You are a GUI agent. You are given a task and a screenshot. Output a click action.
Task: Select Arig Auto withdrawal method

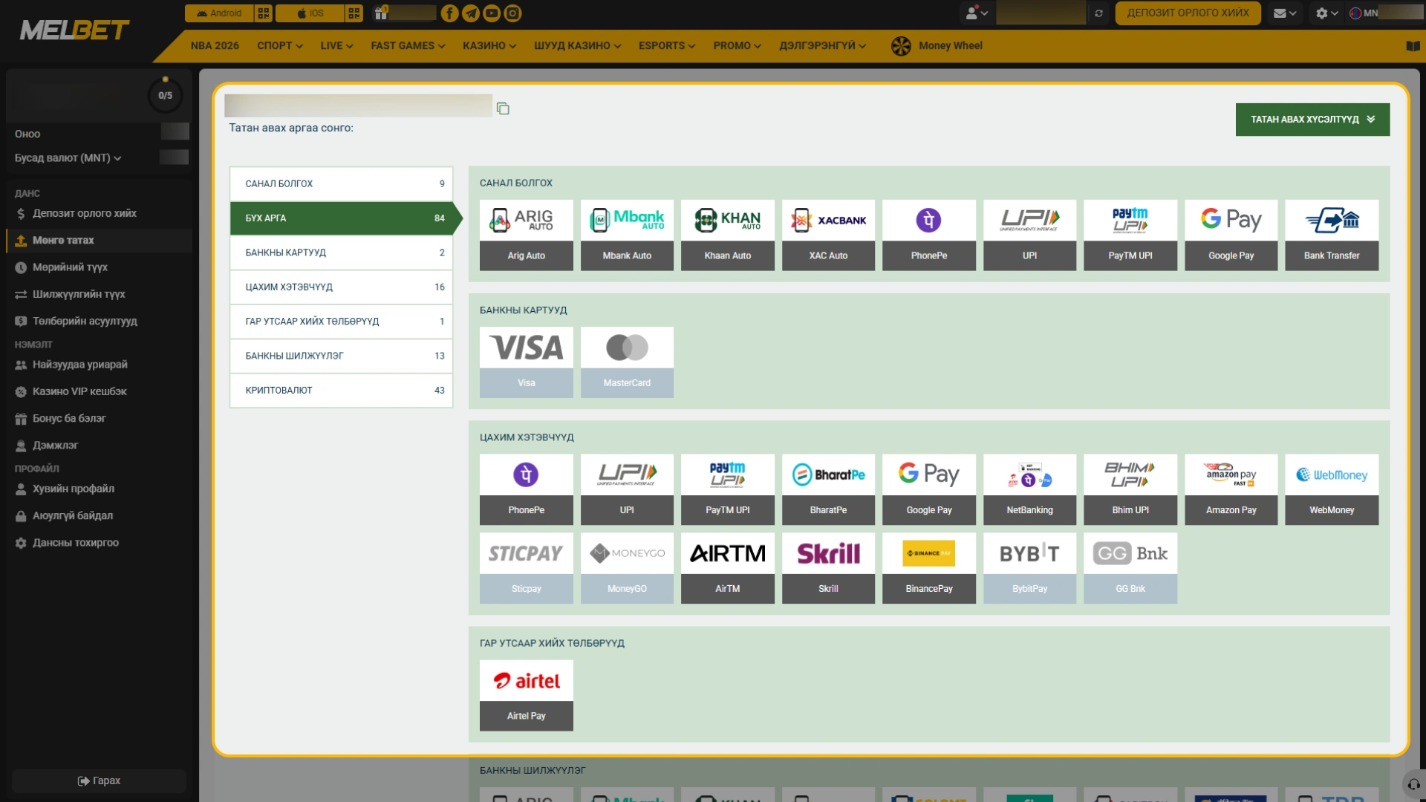pos(526,235)
